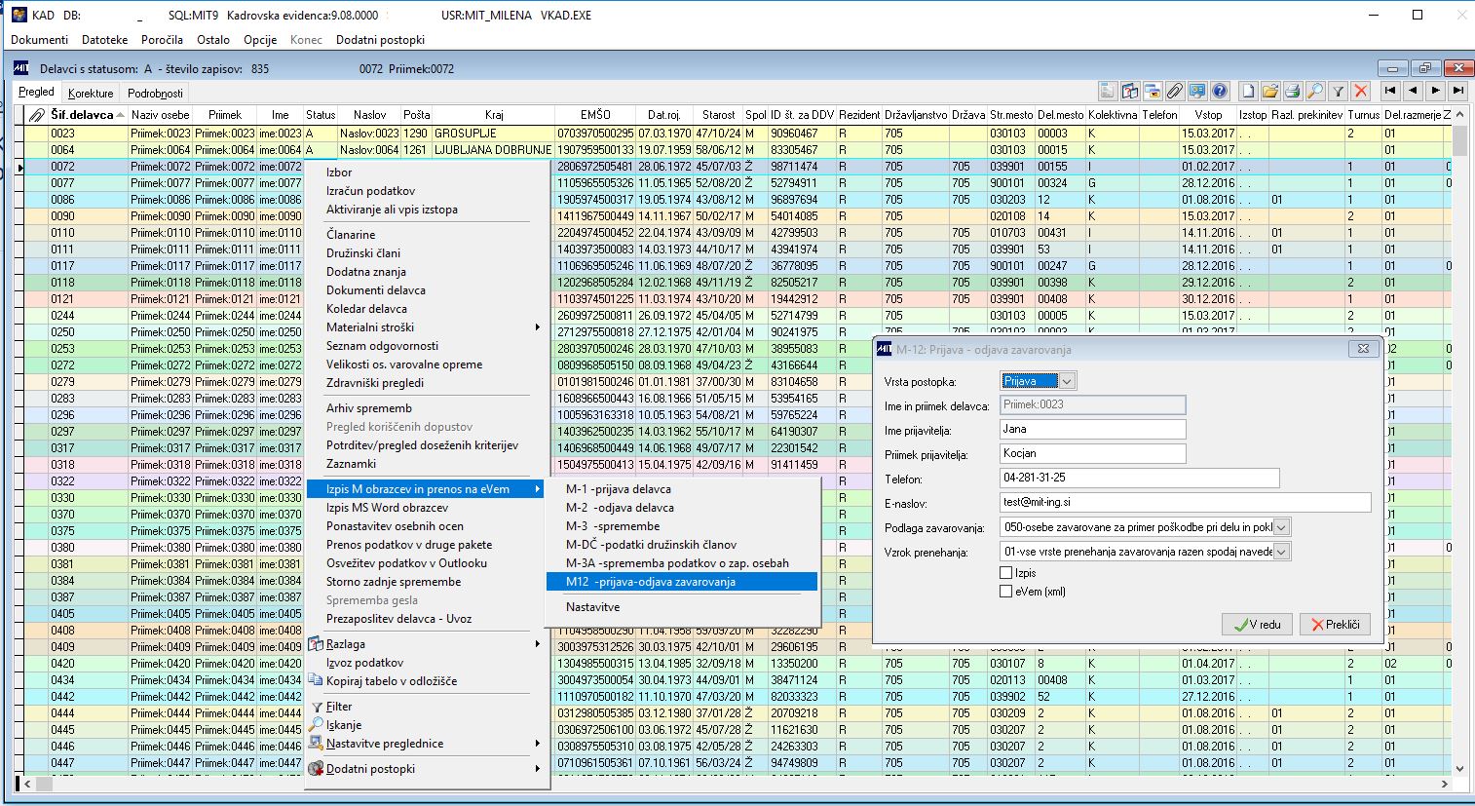Tick the Izpis checkbox
The height and width of the screenshot is (806, 1475).
point(1006,573)
